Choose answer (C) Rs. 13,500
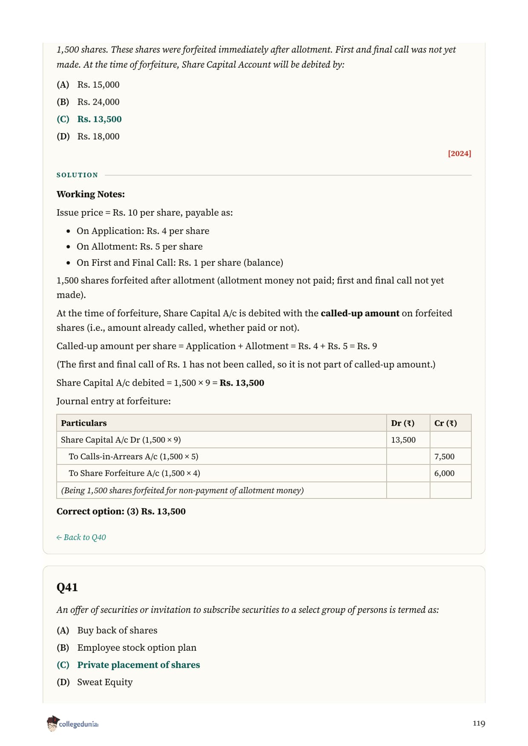528x746 pixels. click(x=89, y=119)
